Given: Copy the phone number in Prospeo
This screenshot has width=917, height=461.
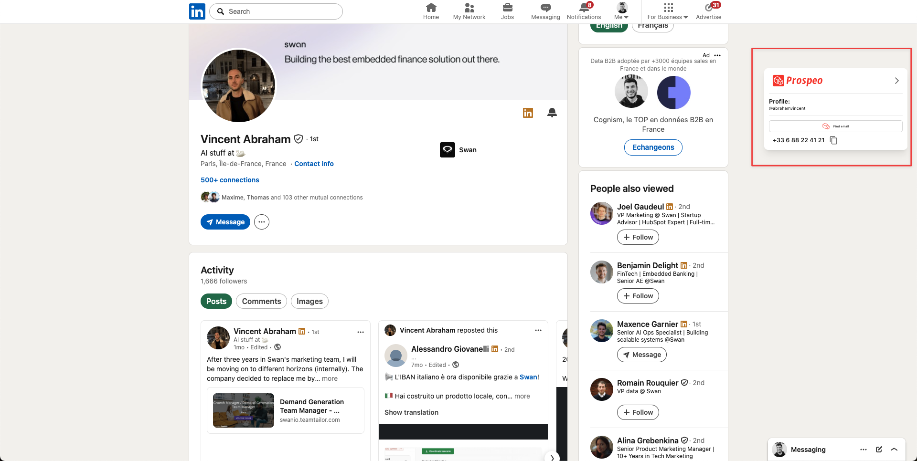Looking at the screenshot, I should pyautogui.click(x=833, y=140).
